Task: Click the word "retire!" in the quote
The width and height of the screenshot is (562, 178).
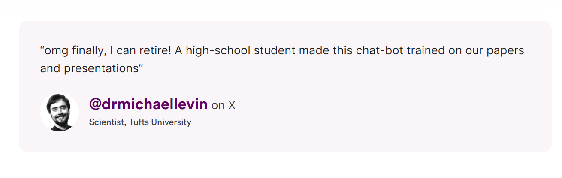Action: pyautogui.click(x=155, y=51)
